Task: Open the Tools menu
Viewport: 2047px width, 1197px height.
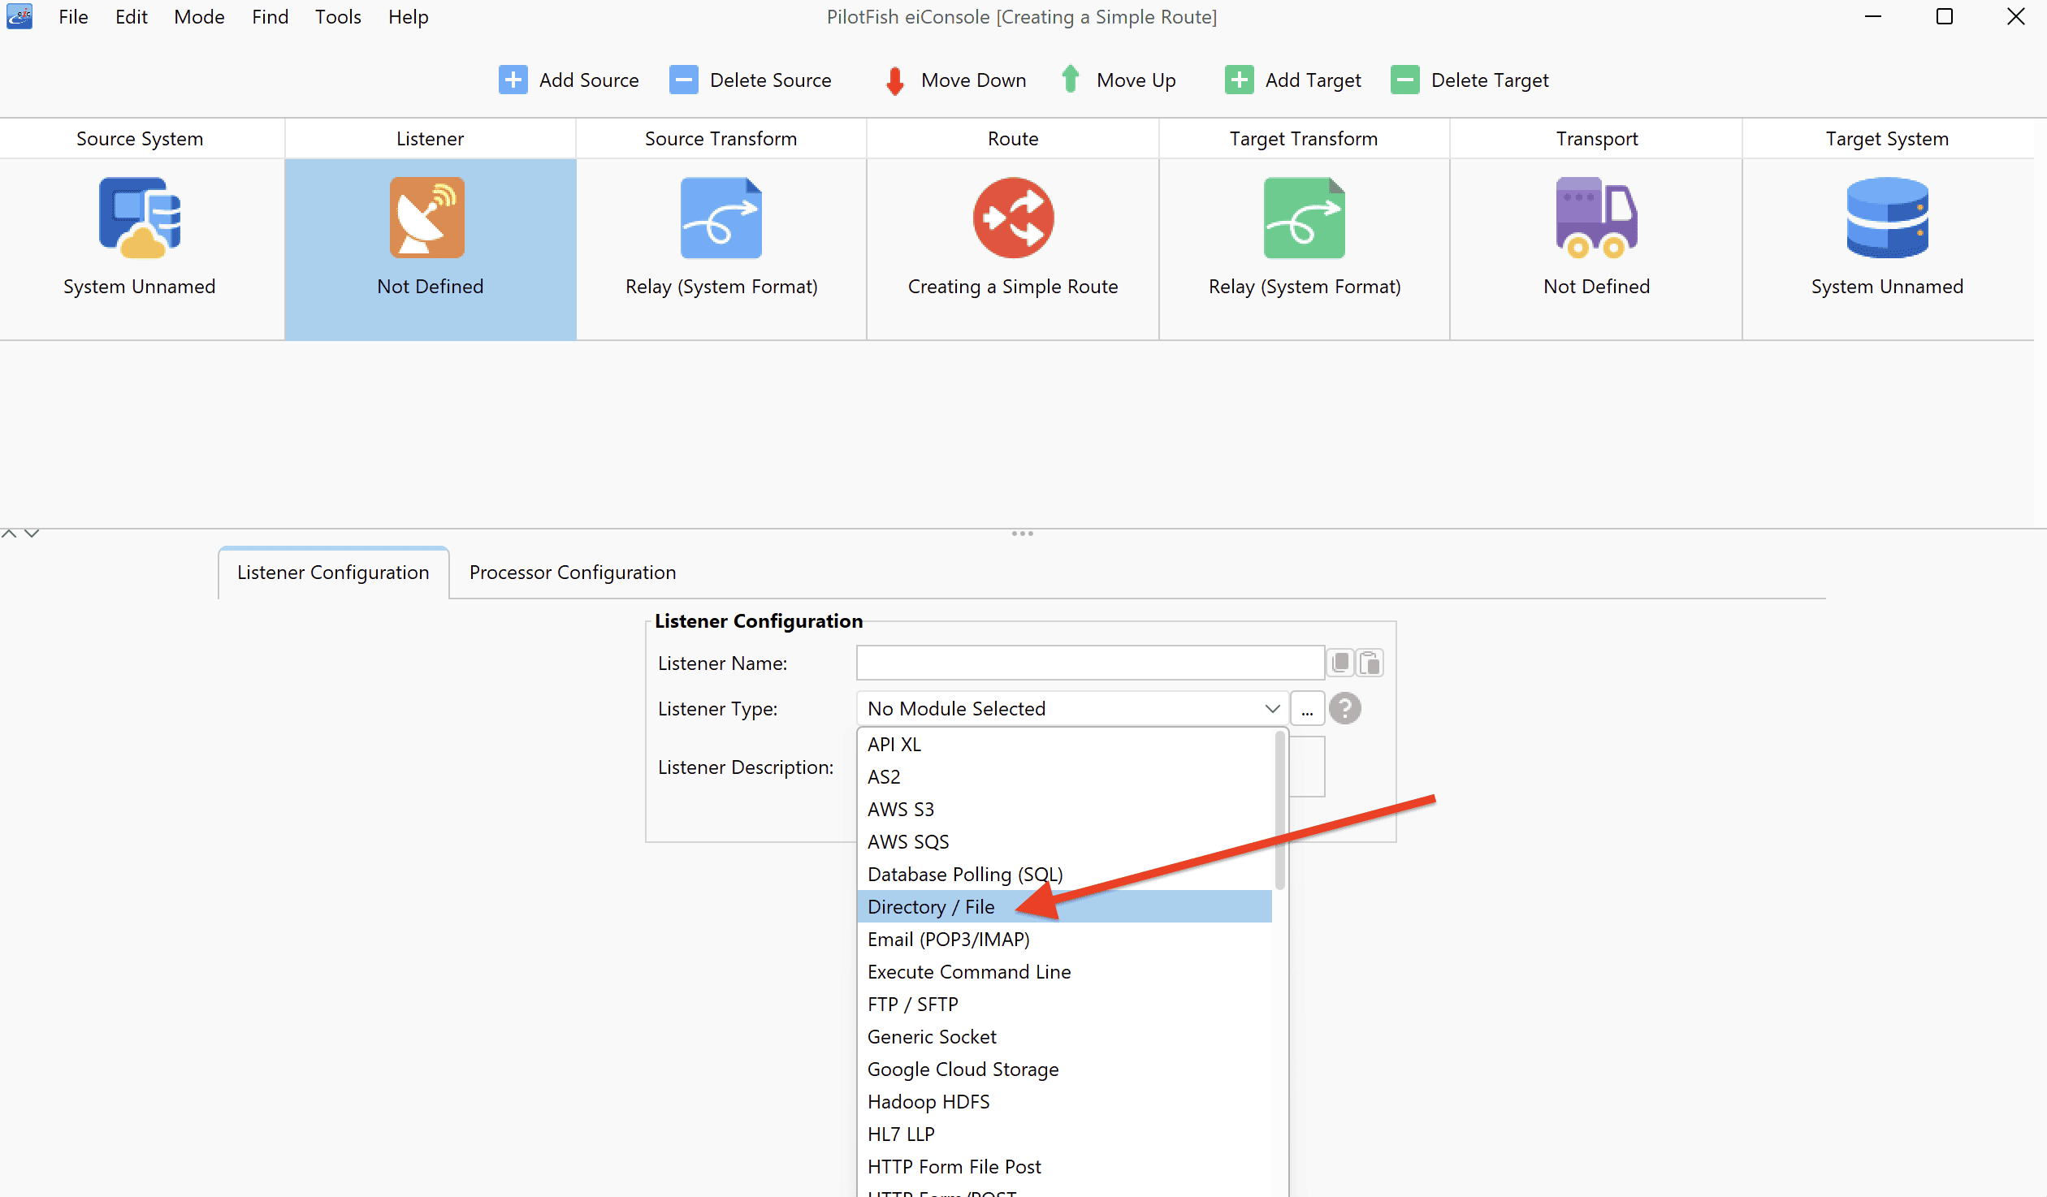Action: [338, 17]
